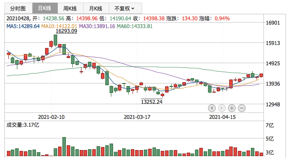Click the MA5:14289.64 label
The height and width of the screenshot is (160, 289).
click(23, 26)
